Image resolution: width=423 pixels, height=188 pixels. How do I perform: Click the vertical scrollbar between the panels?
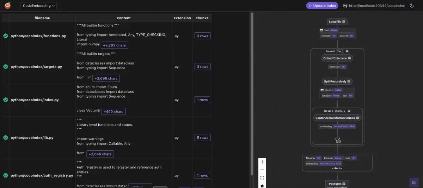[251, 95]
